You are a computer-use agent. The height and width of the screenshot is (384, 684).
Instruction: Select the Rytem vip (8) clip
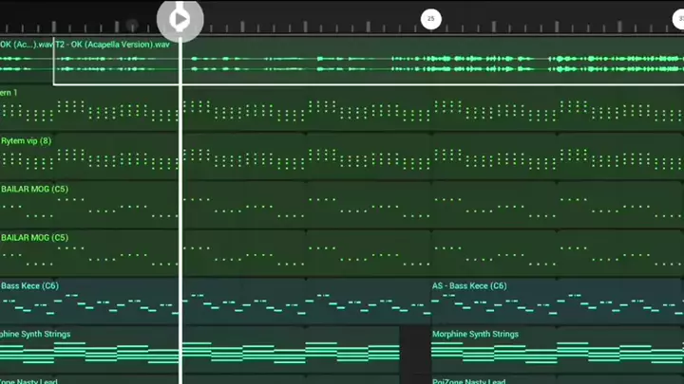[85, 156]
